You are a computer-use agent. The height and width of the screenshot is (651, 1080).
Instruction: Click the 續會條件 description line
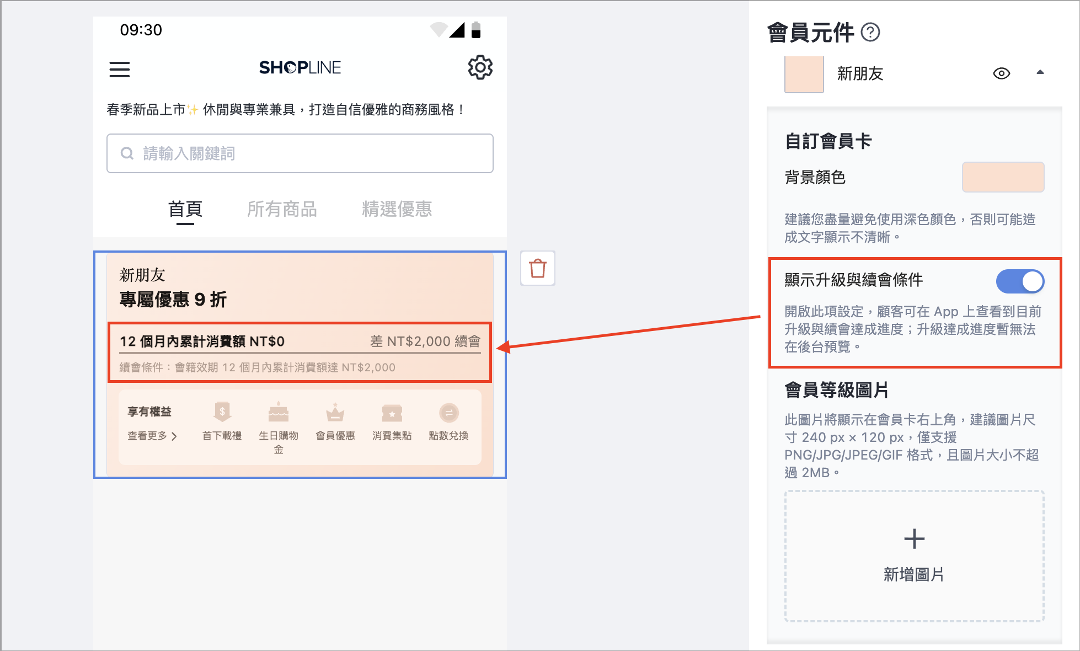coord(258,367)
